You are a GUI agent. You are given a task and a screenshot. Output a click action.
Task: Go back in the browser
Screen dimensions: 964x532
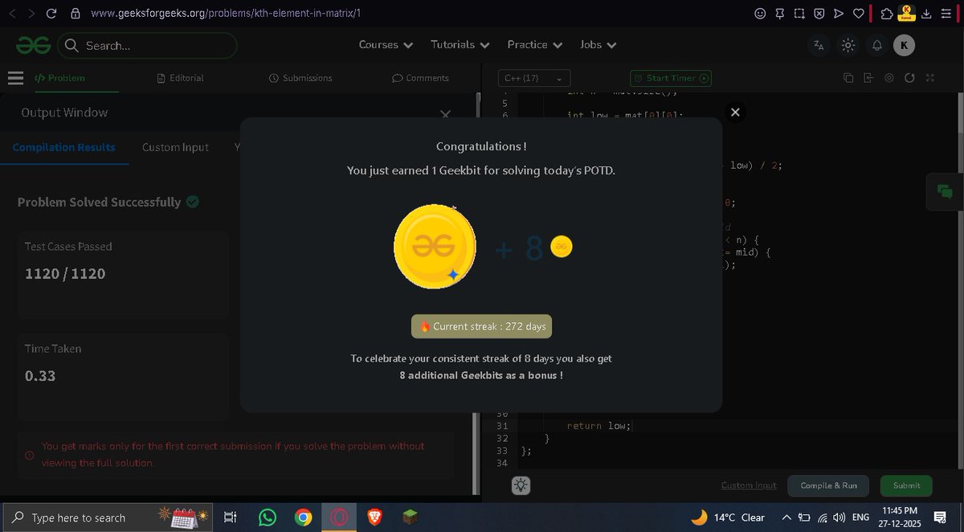click(x=11, y=14)
